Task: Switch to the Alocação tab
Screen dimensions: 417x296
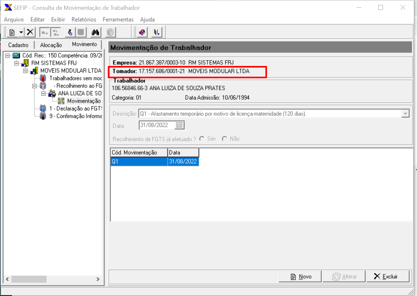Action: (x=51, y=45)
